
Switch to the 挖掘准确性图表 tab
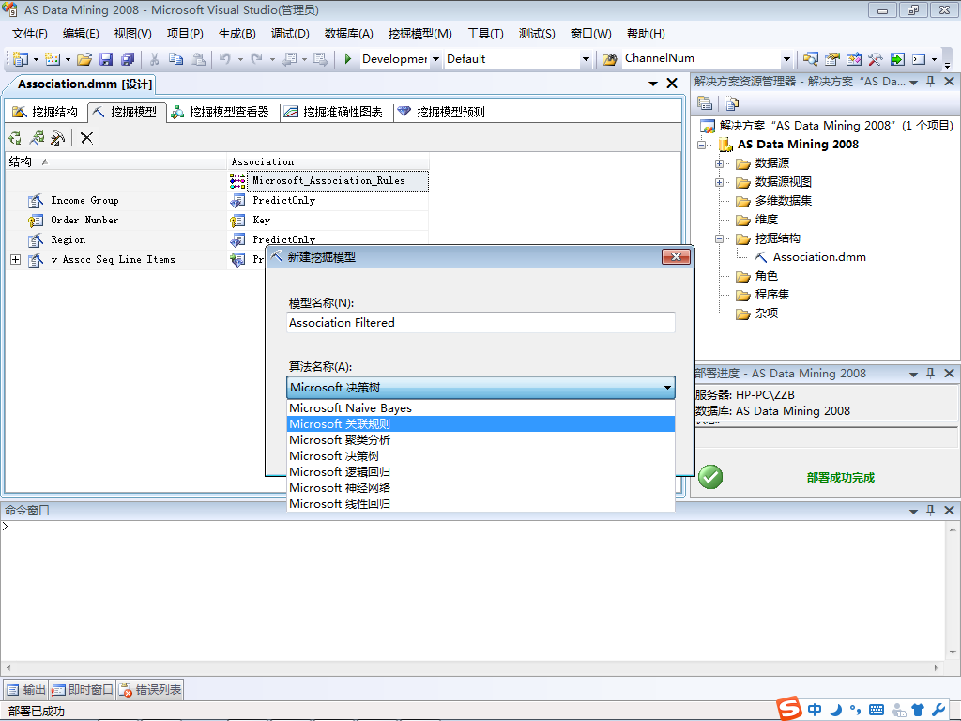pyautogui.click(x=333, y=112)
